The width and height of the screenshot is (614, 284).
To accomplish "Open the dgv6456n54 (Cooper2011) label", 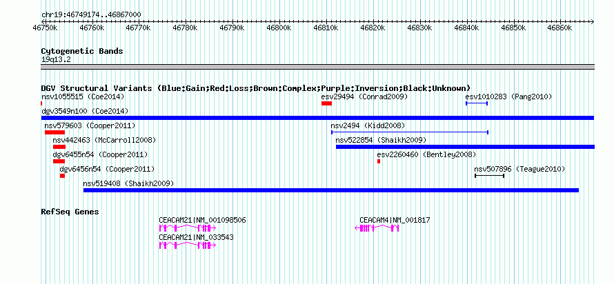I will 107,169.
